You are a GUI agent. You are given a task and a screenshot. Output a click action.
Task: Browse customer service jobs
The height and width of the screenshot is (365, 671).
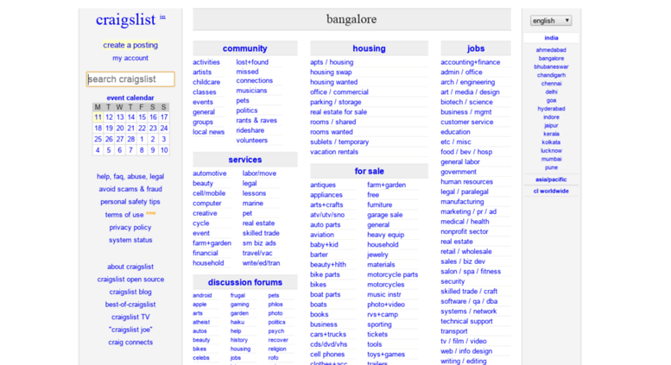coord(467,122)
